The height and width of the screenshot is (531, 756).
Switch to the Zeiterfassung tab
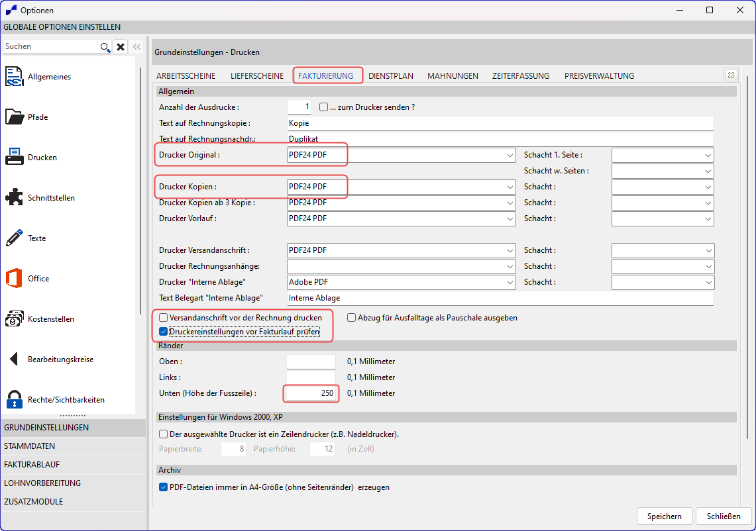(521, 75)
